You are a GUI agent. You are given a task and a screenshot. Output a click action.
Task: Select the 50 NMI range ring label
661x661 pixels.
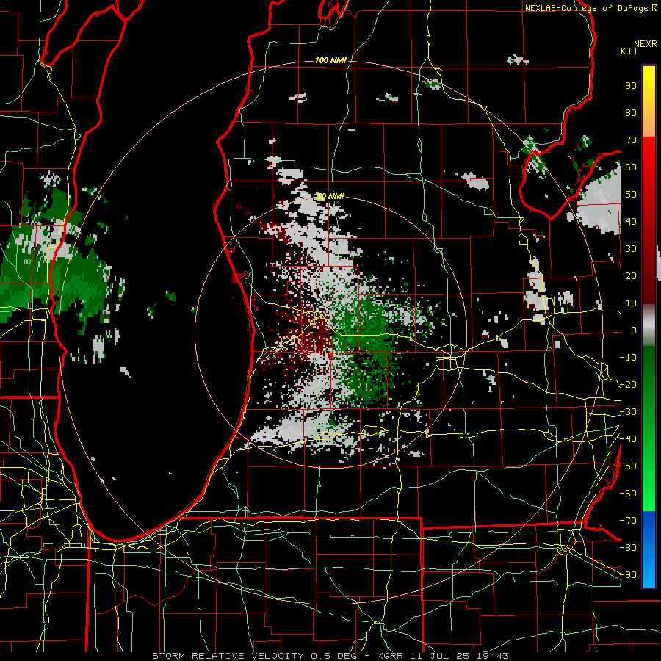[x=330, y=196]
